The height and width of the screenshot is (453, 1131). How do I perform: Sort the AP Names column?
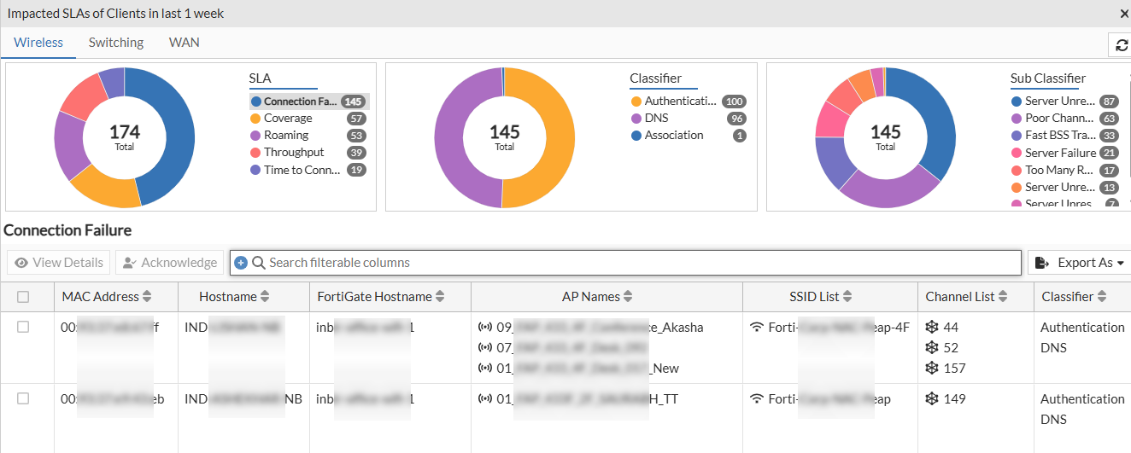(x=628, y=297)
